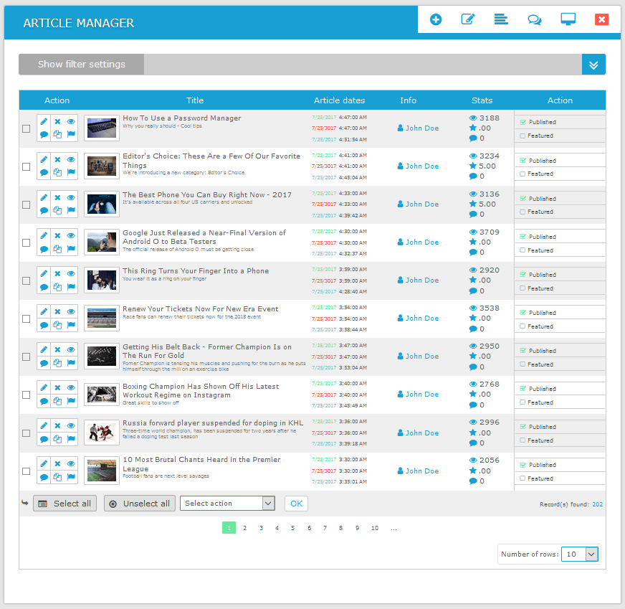Delete 'The Best Phone You Can Buy' article
The height and width of the screenshot is (609, 625).
click(57, 198)
